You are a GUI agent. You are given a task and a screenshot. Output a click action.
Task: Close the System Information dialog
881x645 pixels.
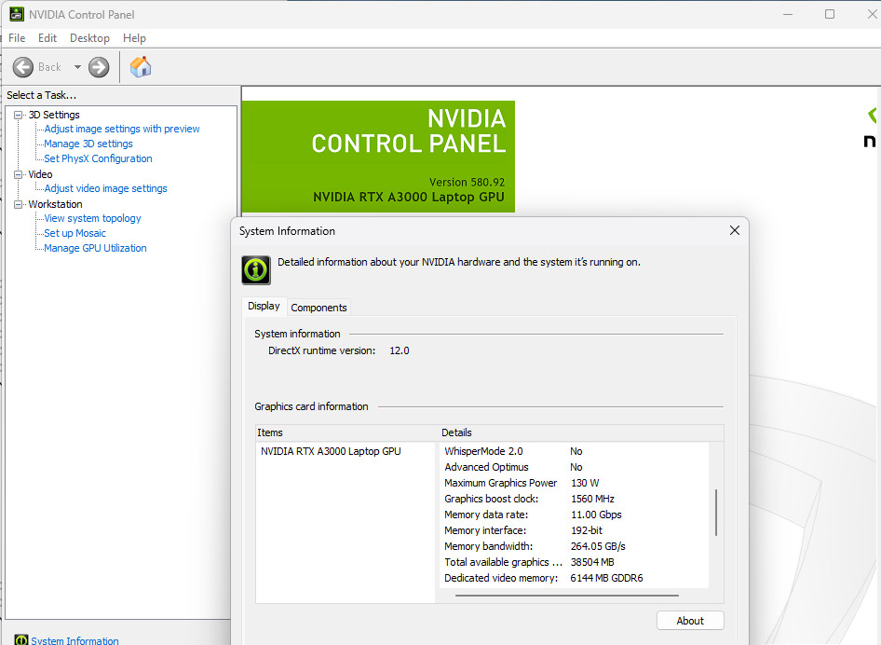point(735,230)
